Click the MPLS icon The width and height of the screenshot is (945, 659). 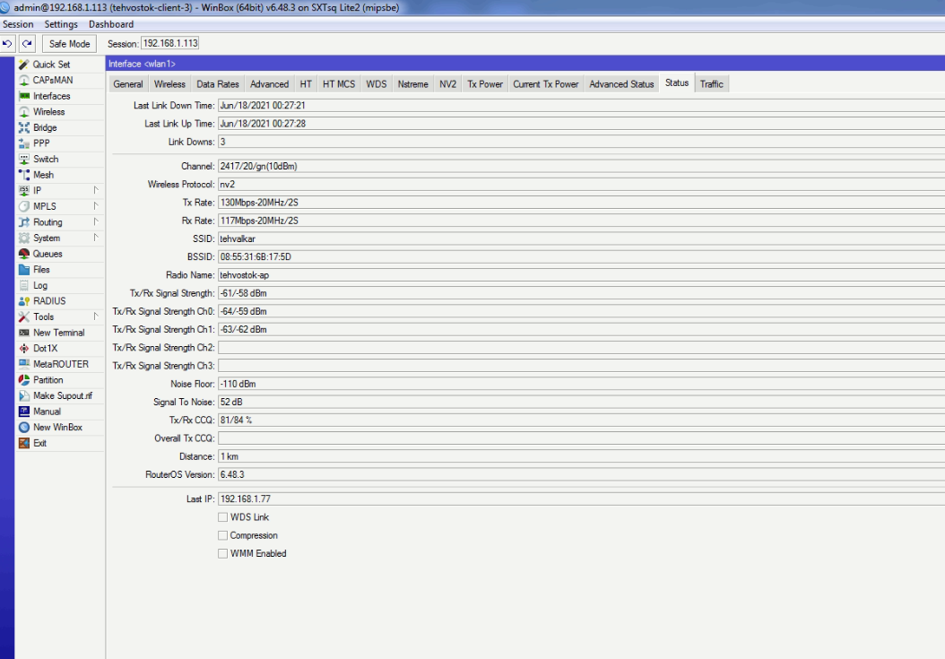[x=23, y=206]
